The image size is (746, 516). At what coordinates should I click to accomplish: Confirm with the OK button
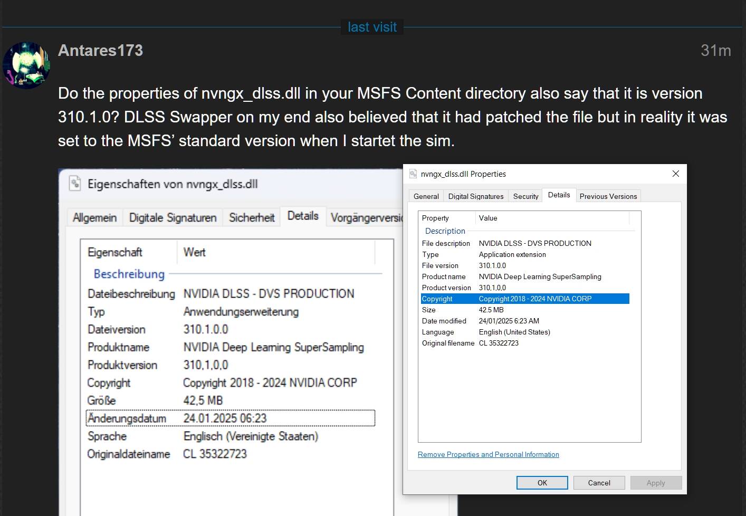[x=542, y=483]
